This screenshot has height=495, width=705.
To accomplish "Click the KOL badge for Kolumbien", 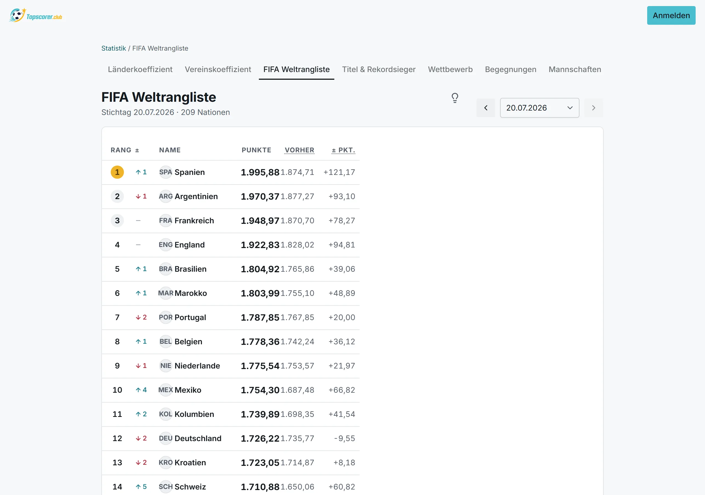I will [166, 414].
